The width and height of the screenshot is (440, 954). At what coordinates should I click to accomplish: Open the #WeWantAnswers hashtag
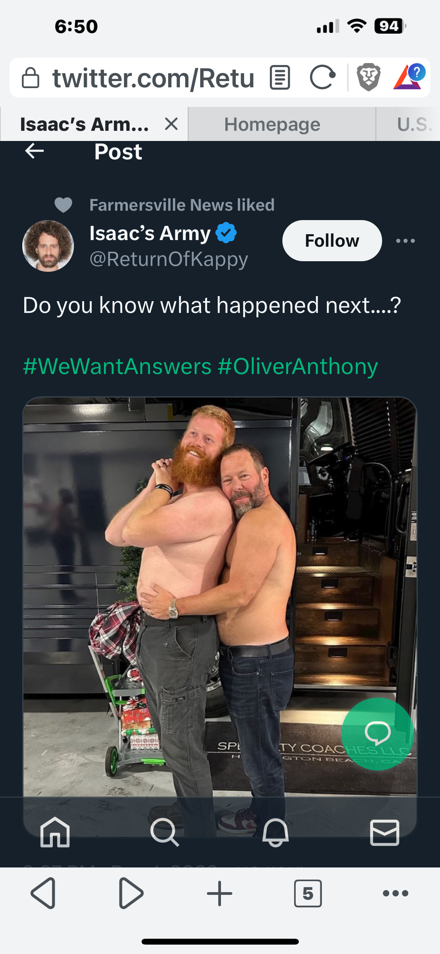tap(117, 367)
